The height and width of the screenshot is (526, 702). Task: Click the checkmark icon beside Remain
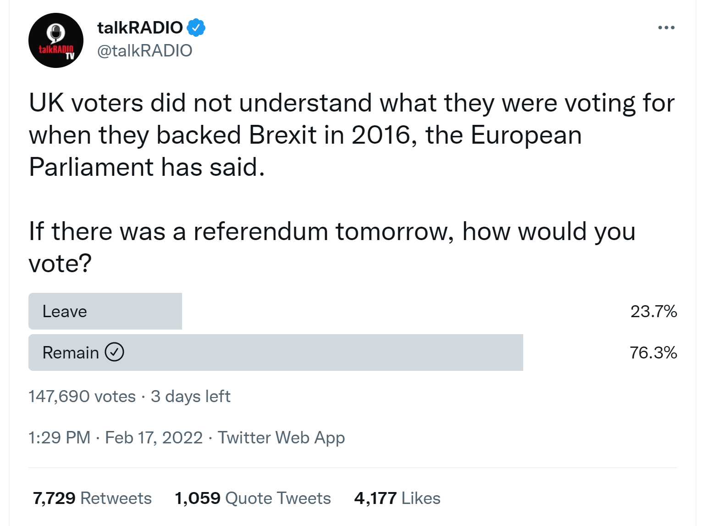[115, 352]
